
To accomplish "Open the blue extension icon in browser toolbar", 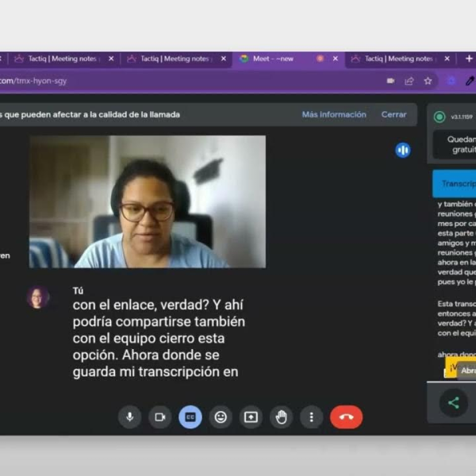I will tap(451, 81).
